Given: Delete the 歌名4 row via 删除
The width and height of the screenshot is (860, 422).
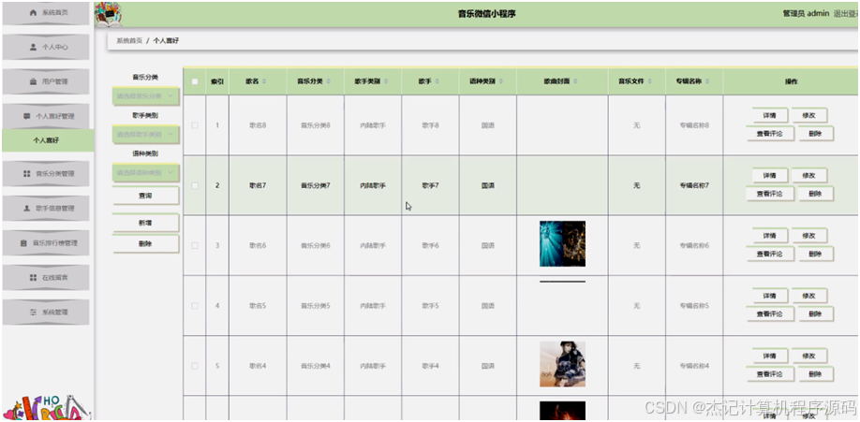Looking at the screenshot, I should (x=816, y=374).
